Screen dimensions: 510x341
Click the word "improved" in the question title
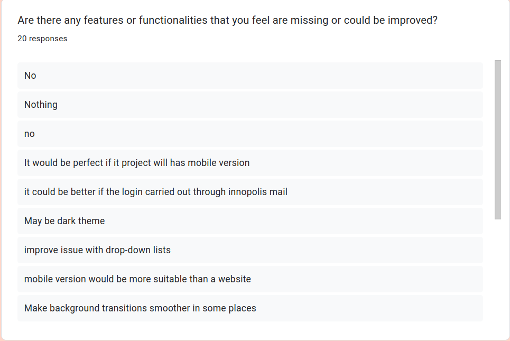(x=417, y=21)
